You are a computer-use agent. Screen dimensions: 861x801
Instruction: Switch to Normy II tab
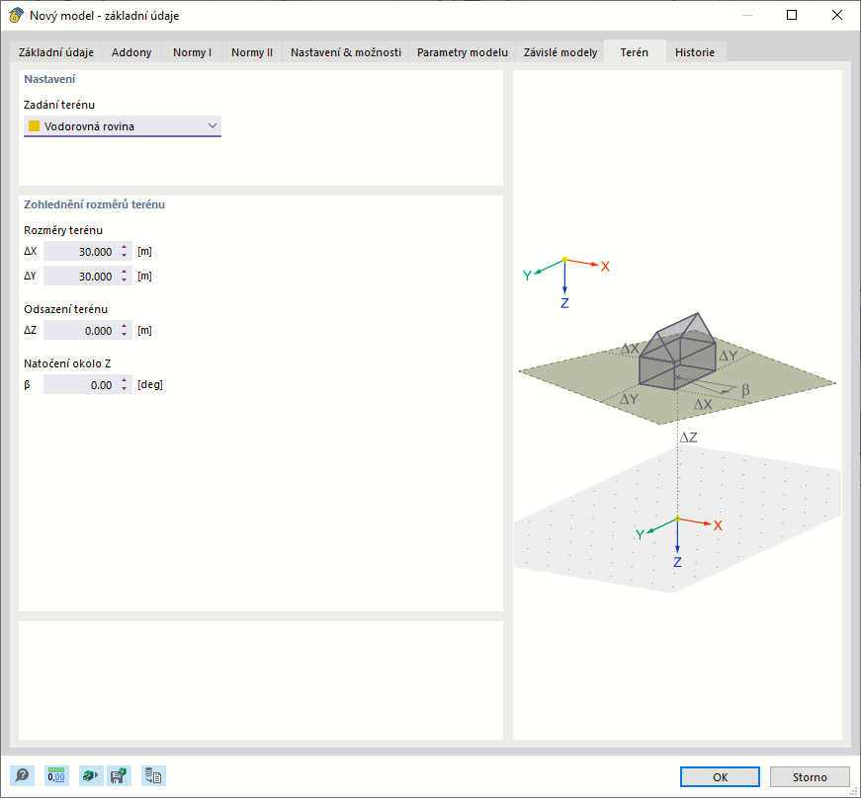click(252, 52)
